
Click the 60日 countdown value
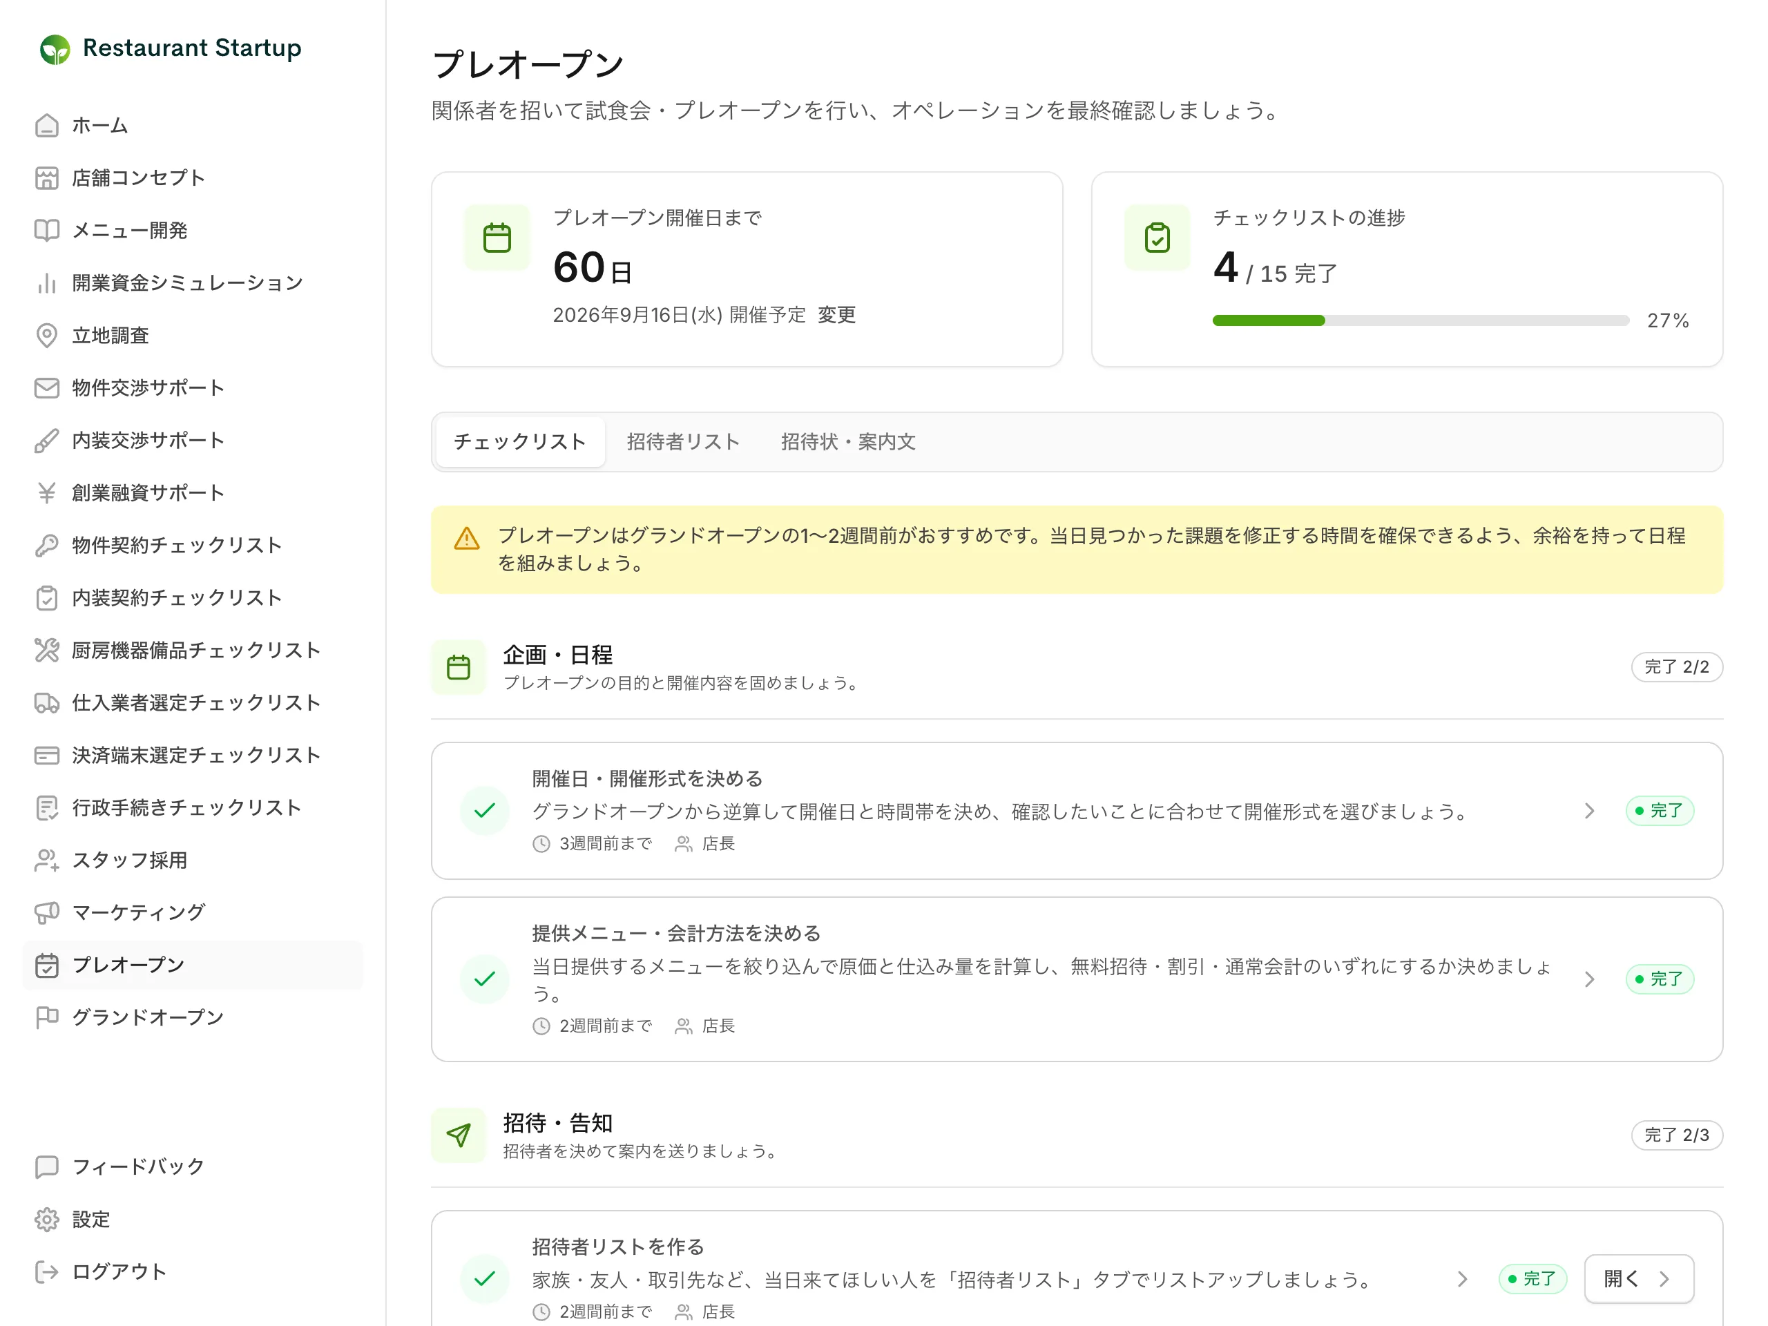[x=593, y=268]
